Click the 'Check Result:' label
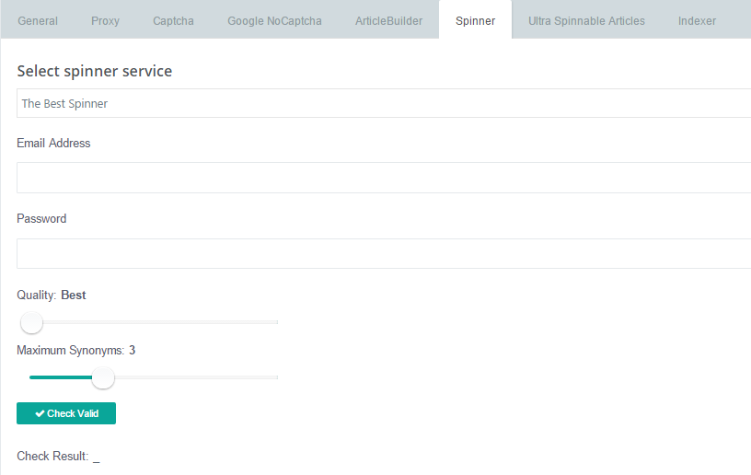 (x=52, y=457)
